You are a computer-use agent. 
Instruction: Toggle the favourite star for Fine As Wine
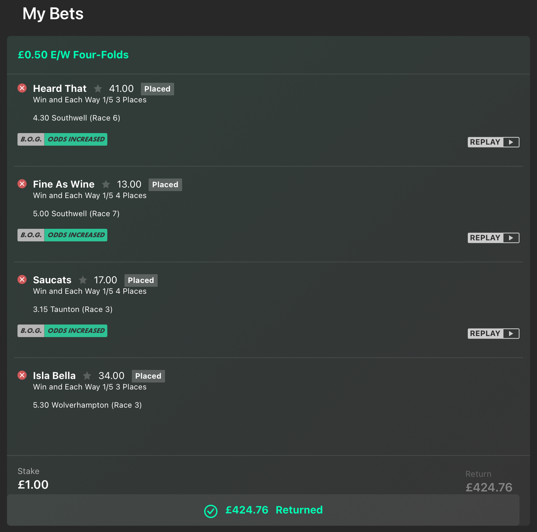(106, 184)
